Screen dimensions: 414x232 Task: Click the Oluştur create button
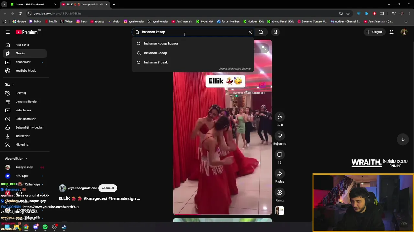pos(374,32)
